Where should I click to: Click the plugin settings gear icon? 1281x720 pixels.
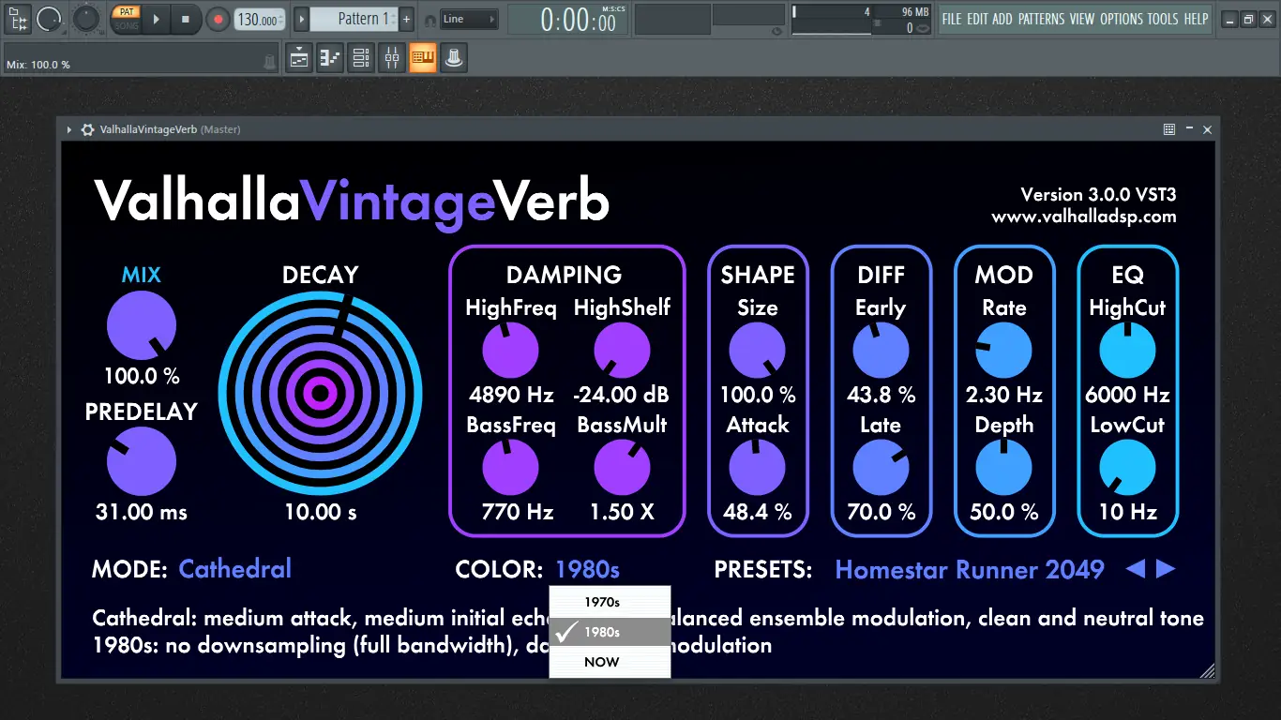point(88,129)
